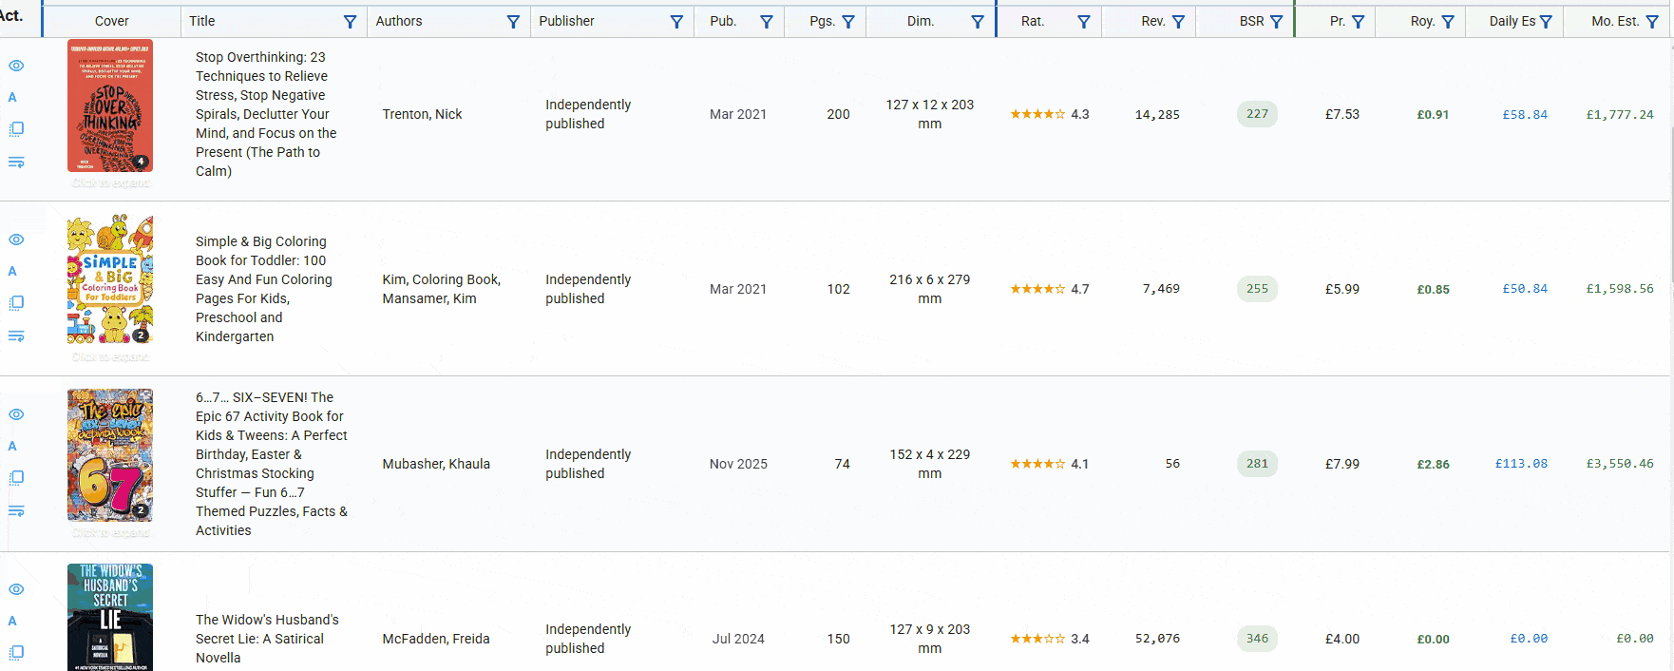This screenshot has height=671, width=1674.
Task: Click the 4.7 star rating
Action: 1050,289
